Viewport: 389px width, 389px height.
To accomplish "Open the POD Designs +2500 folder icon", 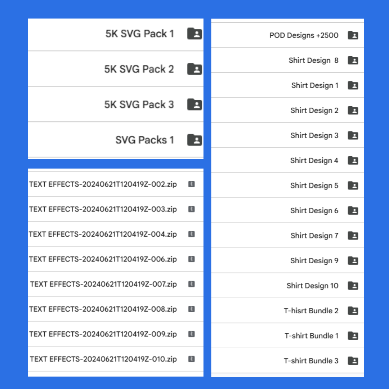I will click(353, 35).
